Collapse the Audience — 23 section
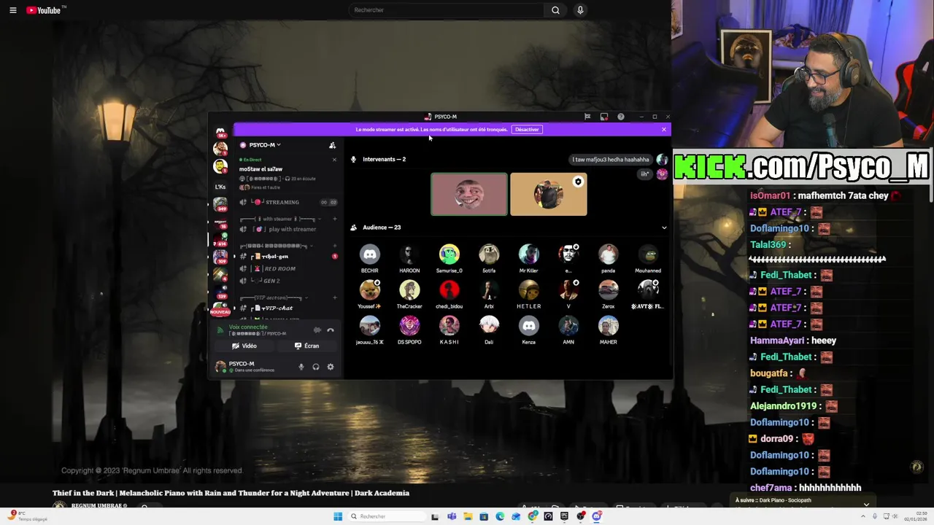Image resolution: width=934 pixels, height=525 pixels. click(664, 227)
